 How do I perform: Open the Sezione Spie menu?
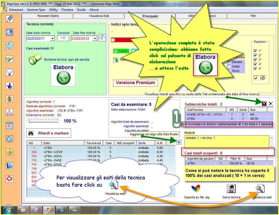point(36,10)
